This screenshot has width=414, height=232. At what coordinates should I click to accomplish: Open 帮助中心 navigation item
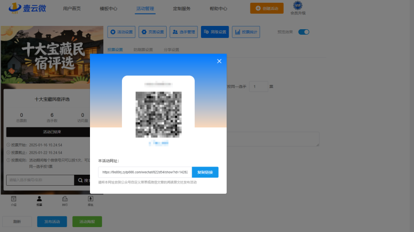pyautogui.click(x=219, y=8)
